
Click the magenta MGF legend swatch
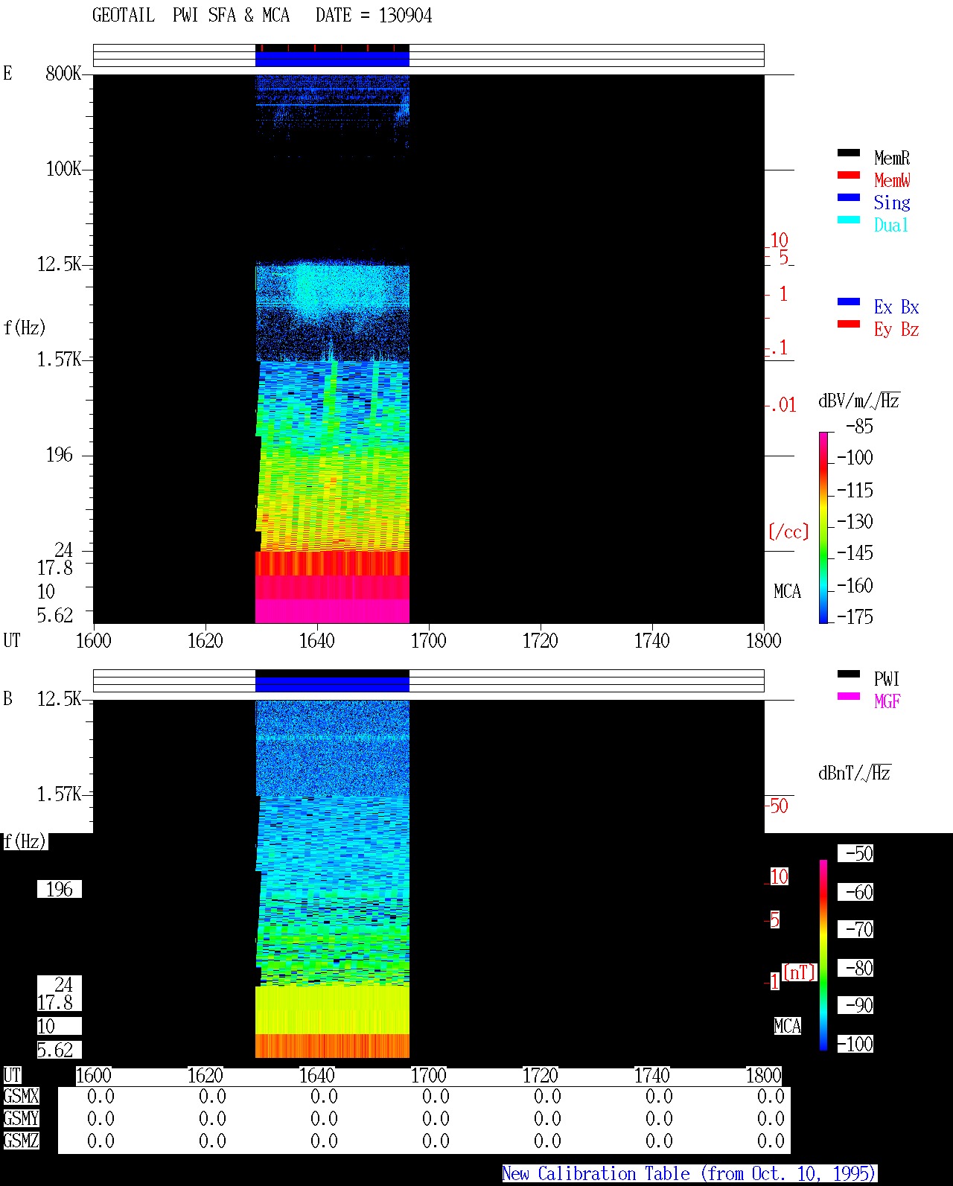(849, 696)
